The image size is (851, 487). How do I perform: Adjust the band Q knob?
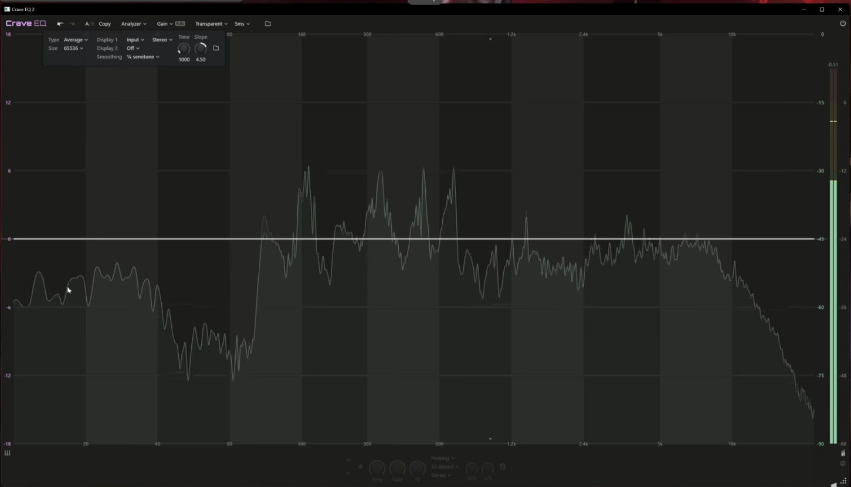point(417,468)
